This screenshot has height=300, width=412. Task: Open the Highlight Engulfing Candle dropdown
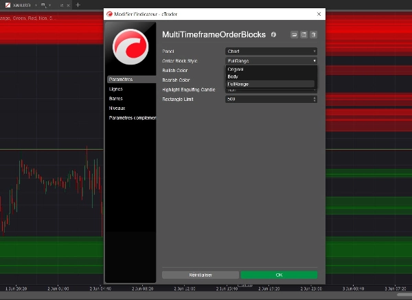[x=271, y=90]
